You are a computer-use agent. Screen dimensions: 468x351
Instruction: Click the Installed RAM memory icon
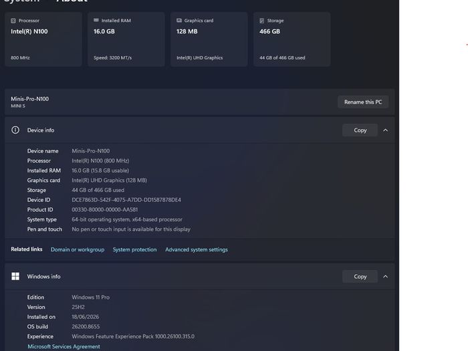point(96,20)
